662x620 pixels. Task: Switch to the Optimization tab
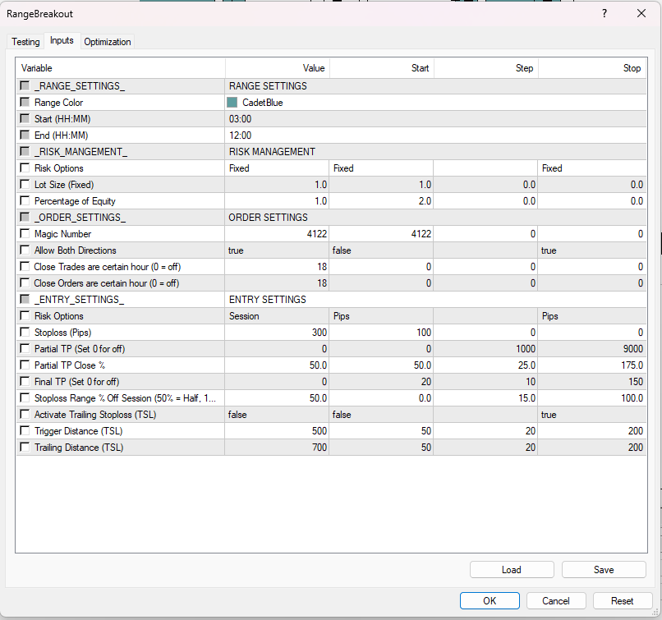coord(107,41)
